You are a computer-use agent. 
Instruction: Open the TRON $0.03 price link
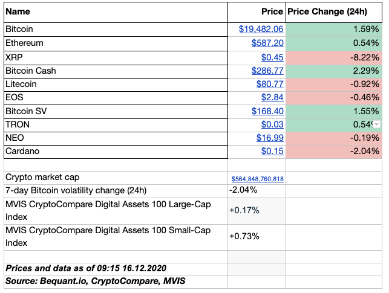coord(272,124)
